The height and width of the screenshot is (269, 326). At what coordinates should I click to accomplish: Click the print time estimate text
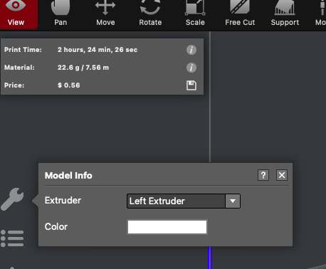(98, 50)
